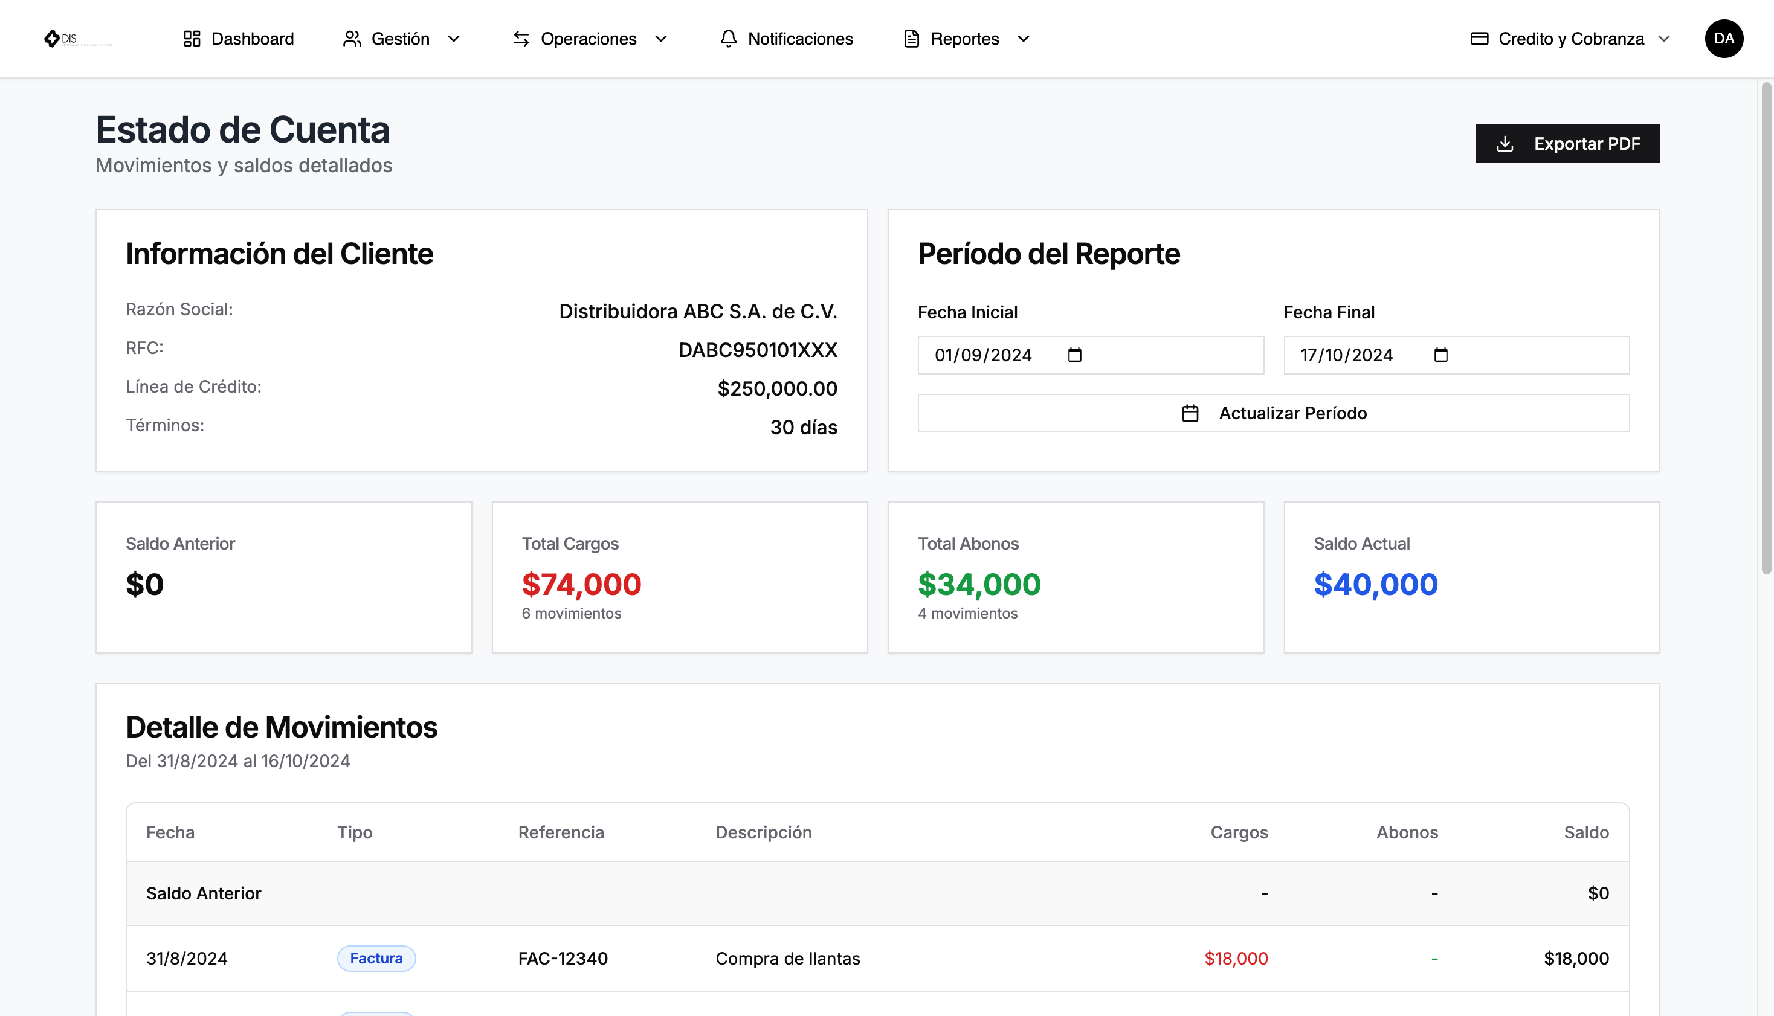Open the DA user avatar
The image size is (1774, 1016).
coord(1723,39)
